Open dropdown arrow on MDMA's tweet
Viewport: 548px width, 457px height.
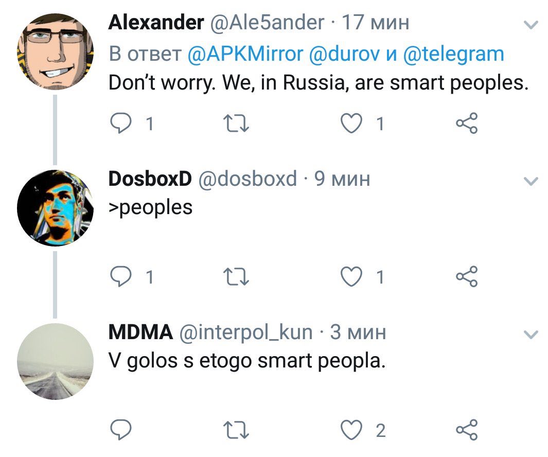[530, 335]
